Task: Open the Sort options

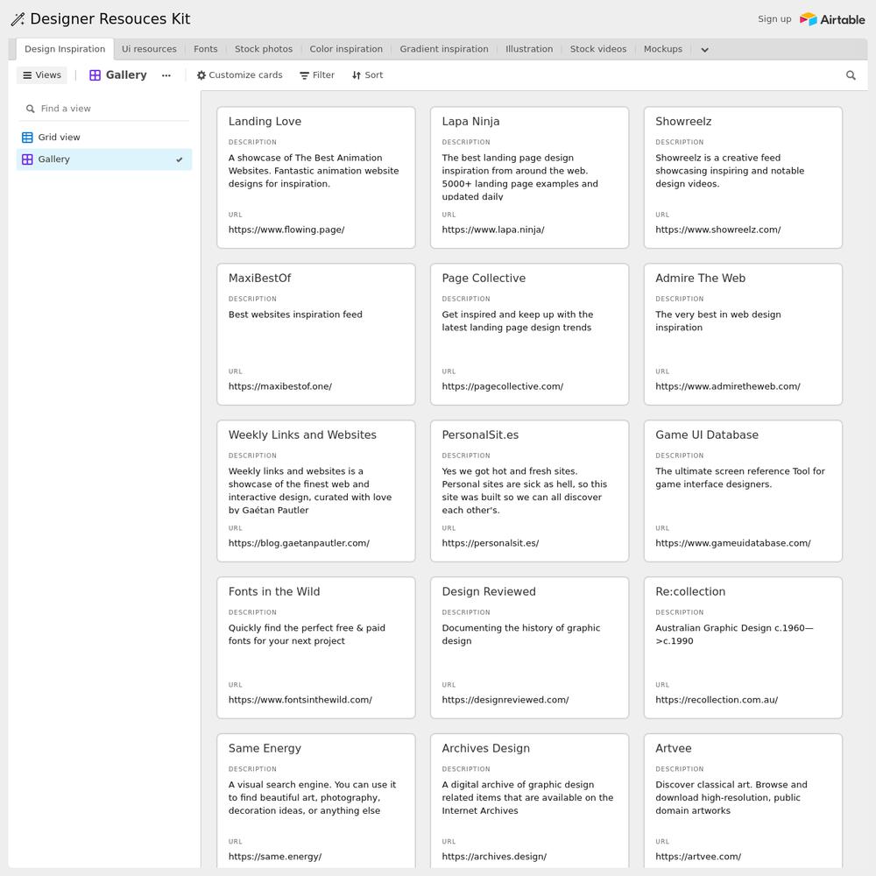Action: click(x=367, y=74)
